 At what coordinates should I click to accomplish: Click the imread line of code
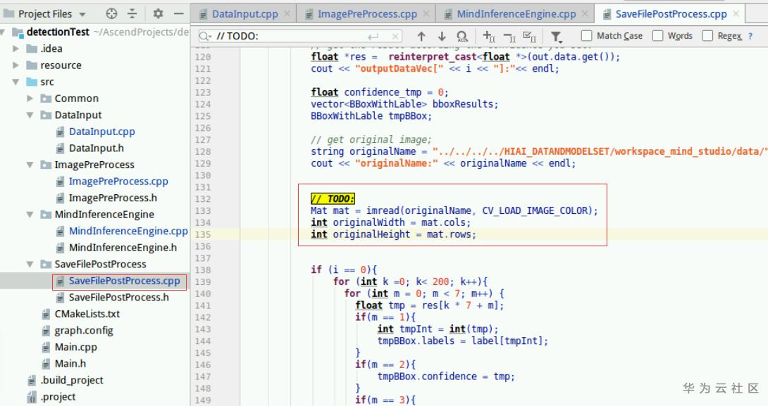click(x=454, y=211)
